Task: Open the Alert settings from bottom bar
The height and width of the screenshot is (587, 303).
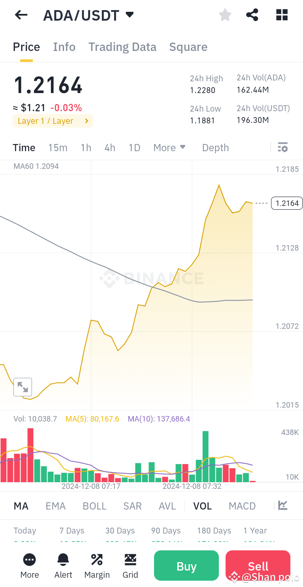Action: tap(63, 566)
